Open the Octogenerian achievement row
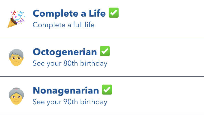 point(102,57)
